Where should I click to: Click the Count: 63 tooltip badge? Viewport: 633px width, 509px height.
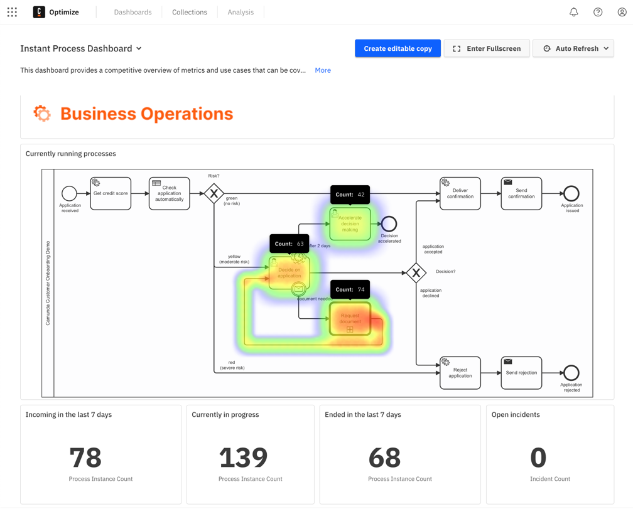point(289,244)
